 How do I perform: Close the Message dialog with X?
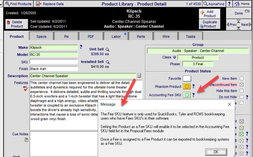(229, 104)
